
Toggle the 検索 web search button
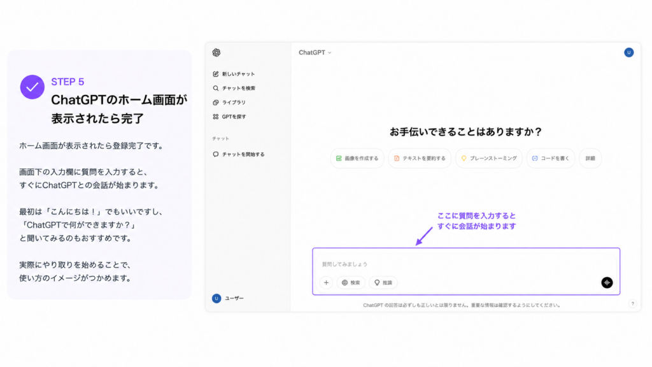[x=351, y=282]
